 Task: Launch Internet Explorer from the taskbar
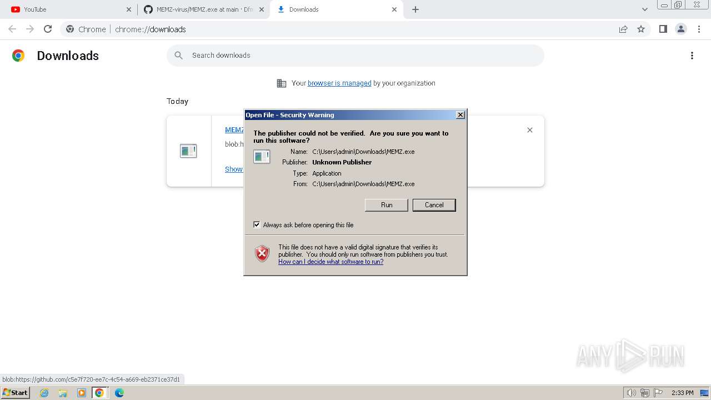tap(44, 393)
